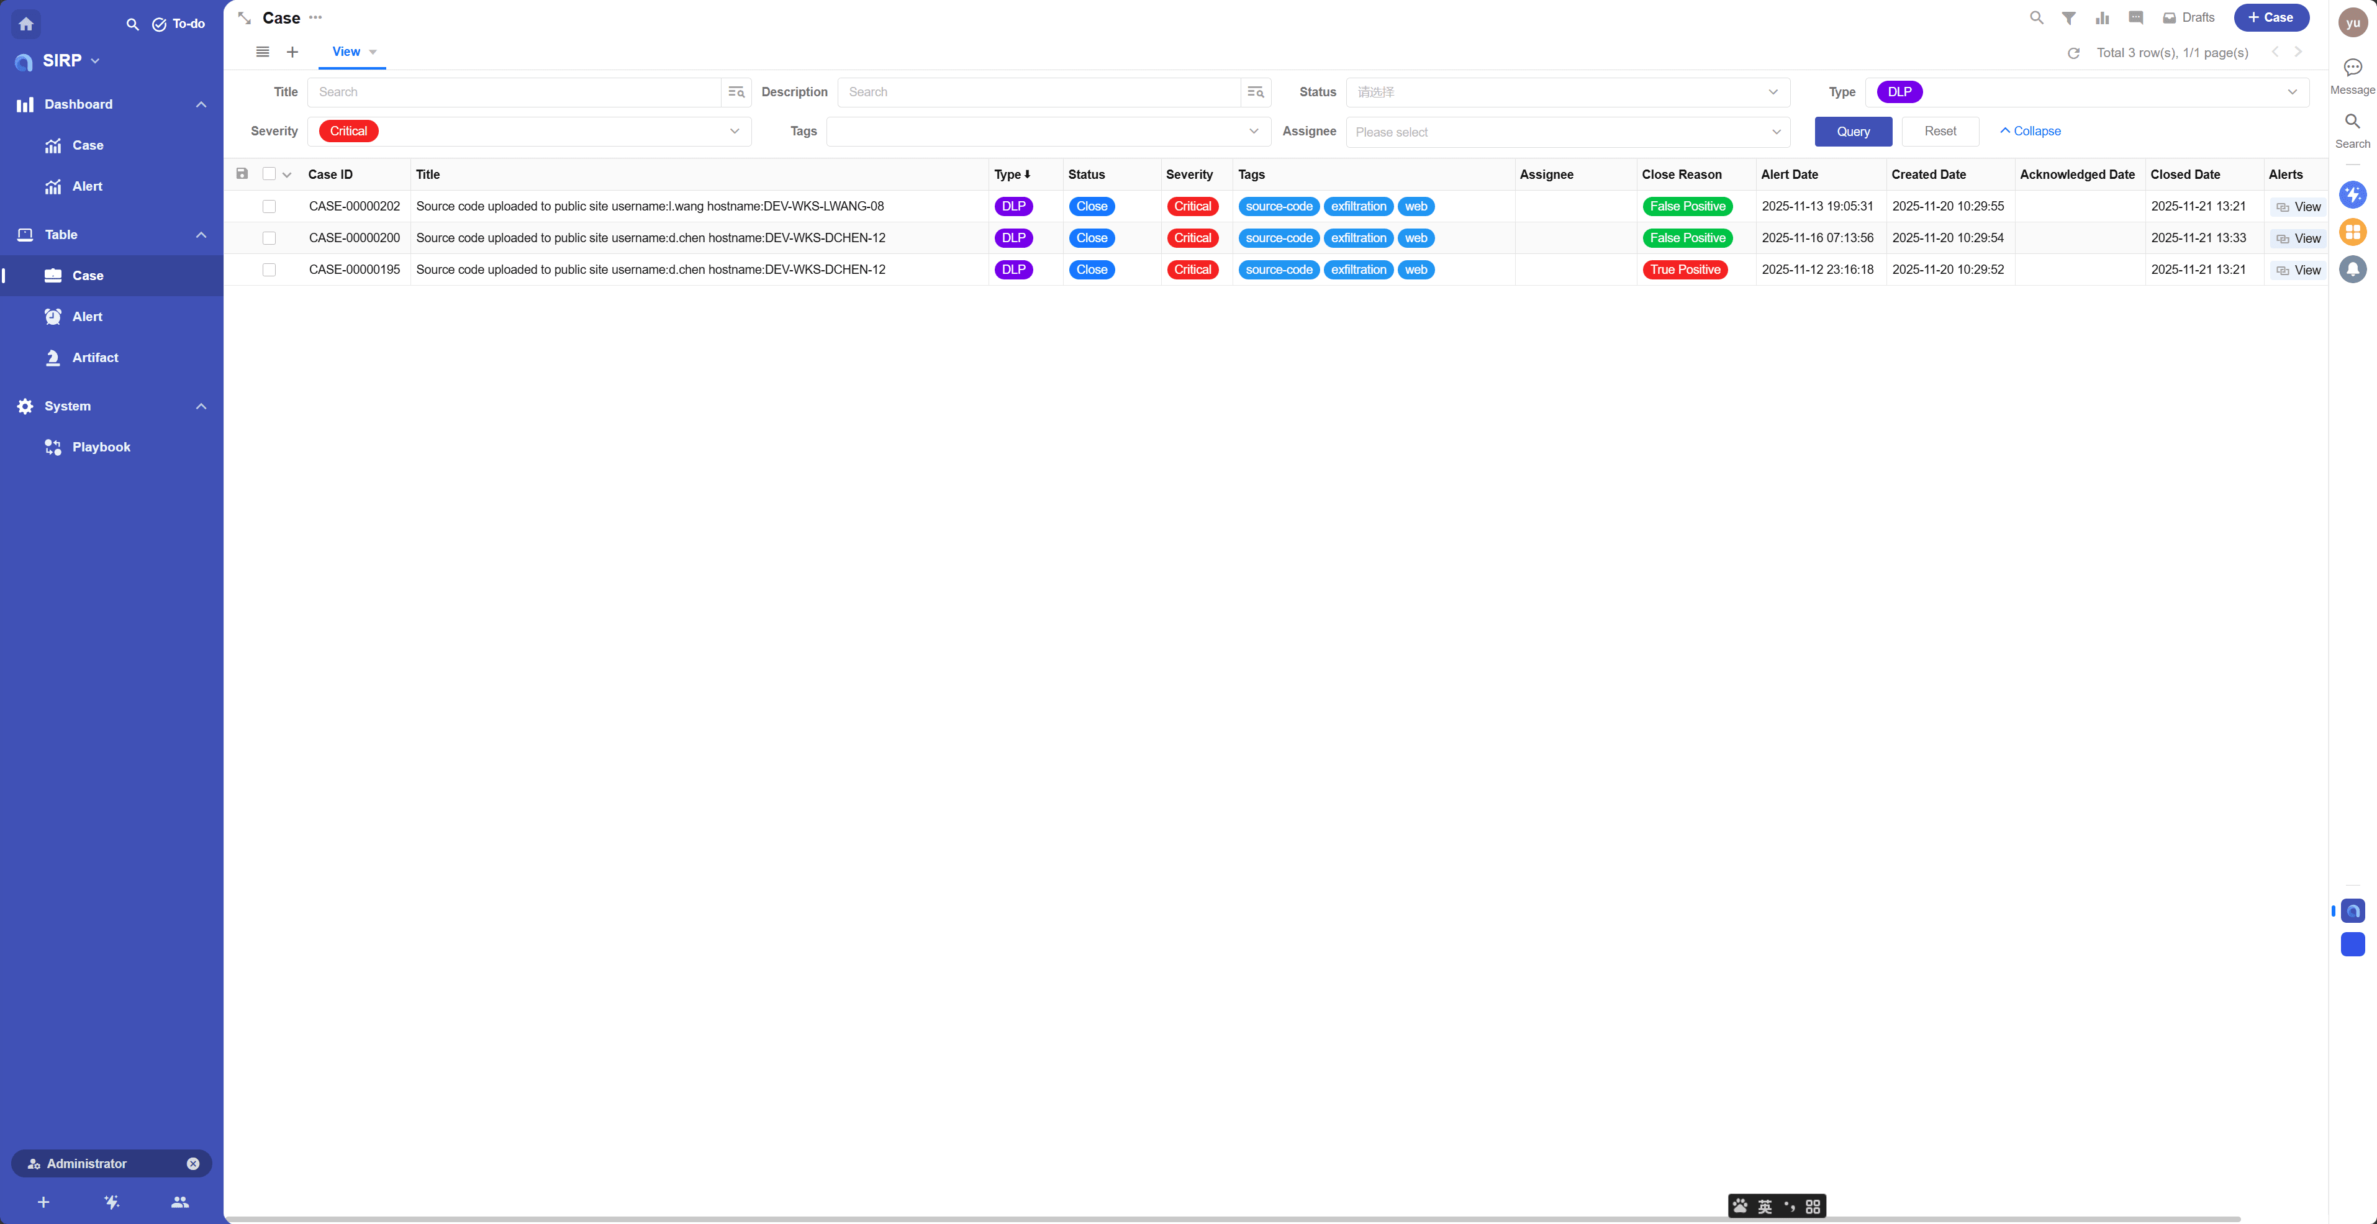The image size is (2377, 1224).
Task: Open the Playbook menu item
Action: 101,448
